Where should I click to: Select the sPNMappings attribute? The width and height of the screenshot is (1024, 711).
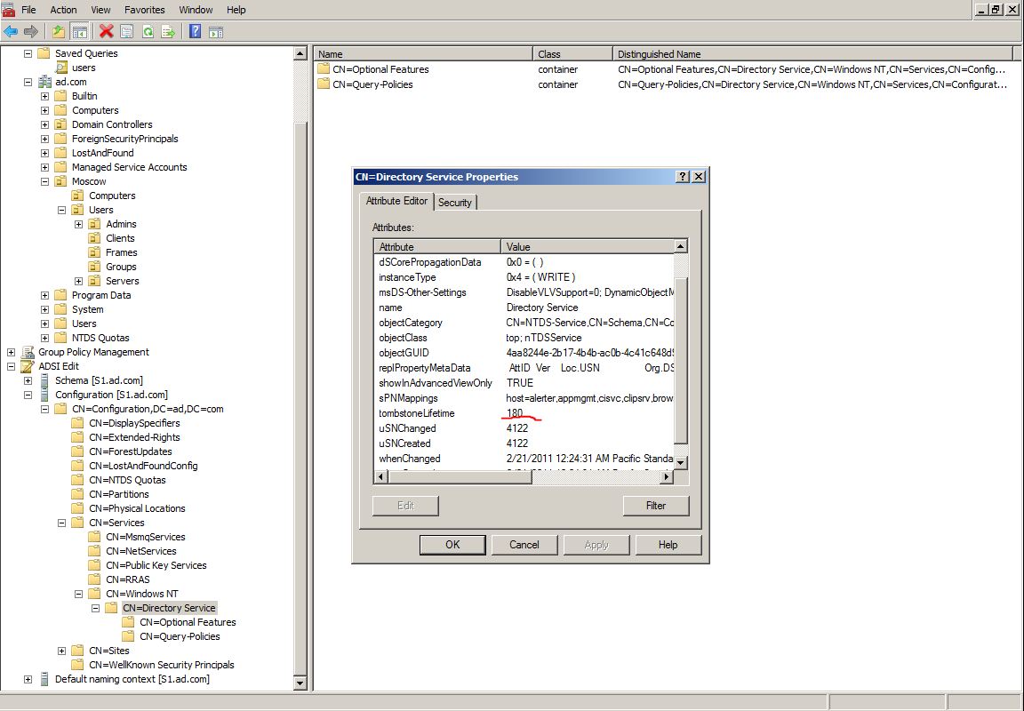coord(524,398)
